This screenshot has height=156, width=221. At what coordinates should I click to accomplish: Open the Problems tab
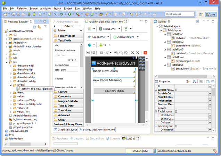[60, 138]
